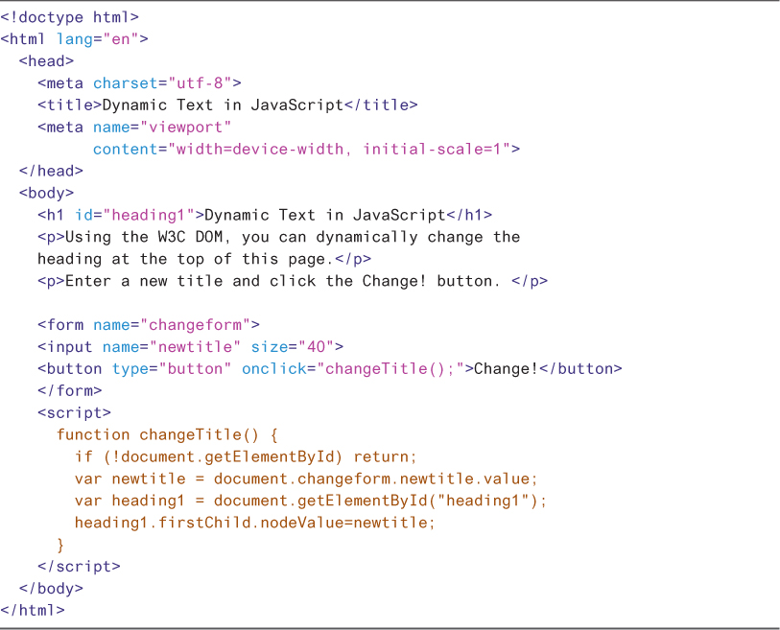Click the meta charset="utf-8" line
780x630 pixels.
tap(139, 83)
